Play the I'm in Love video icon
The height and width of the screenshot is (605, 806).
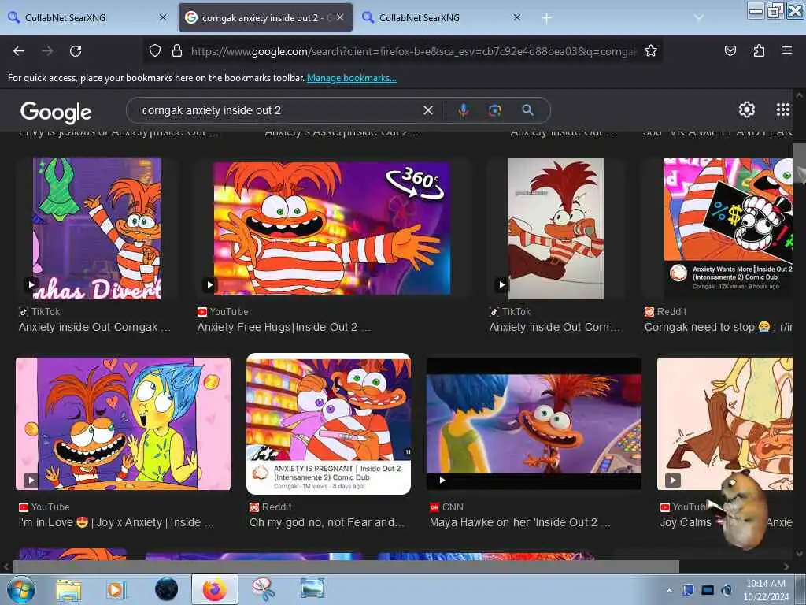31,480
